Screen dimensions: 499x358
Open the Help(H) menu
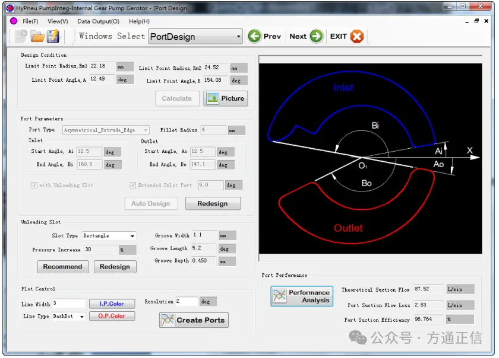tap(139, 21)
